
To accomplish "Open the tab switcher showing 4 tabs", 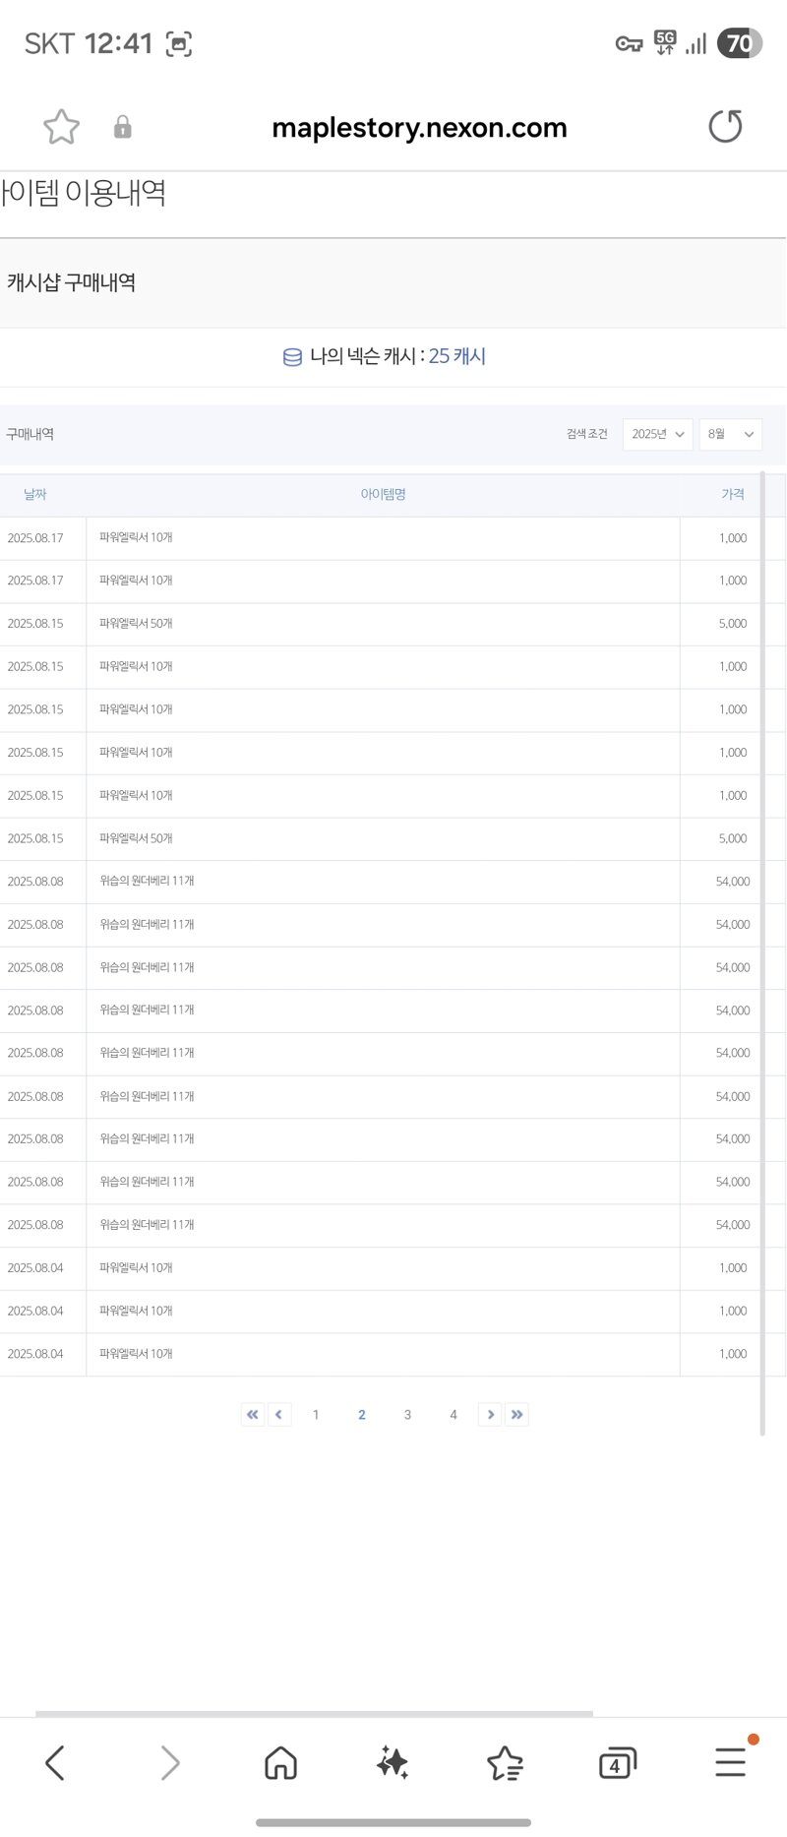I will 617,1764.
